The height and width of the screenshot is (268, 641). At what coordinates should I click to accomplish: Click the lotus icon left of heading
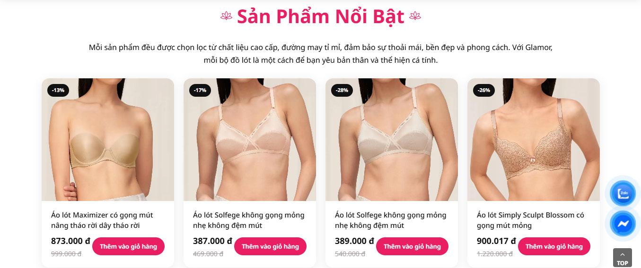pos(227,17)
